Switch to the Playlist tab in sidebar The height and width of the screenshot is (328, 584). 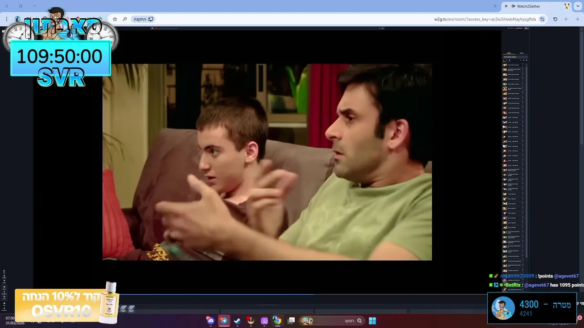(509, 53)
